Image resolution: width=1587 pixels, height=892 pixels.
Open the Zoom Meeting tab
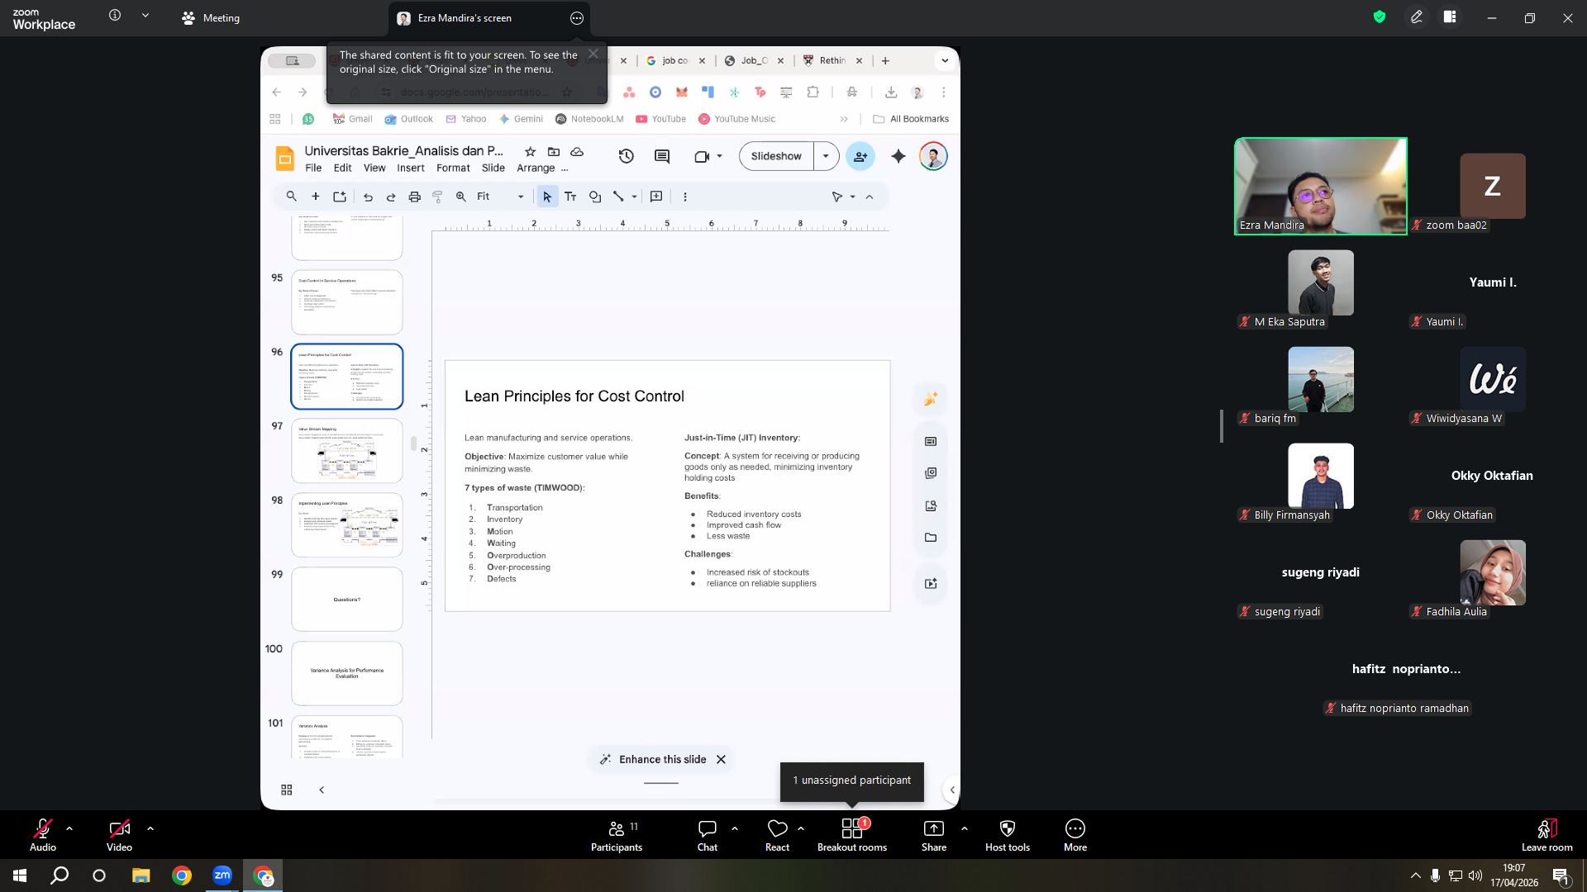pos(212,18)
